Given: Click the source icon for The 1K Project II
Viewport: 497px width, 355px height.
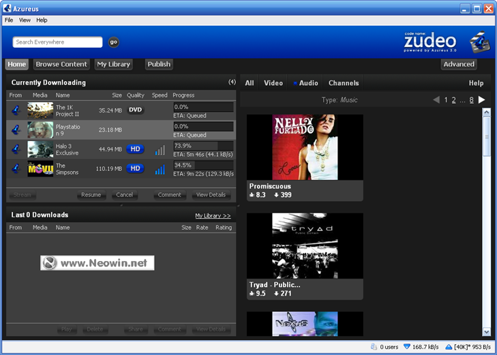Looking at the screenshot, I should point(16,110).
